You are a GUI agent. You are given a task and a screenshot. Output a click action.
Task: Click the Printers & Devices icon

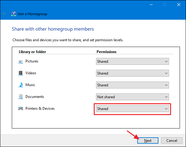coord(21,109)
